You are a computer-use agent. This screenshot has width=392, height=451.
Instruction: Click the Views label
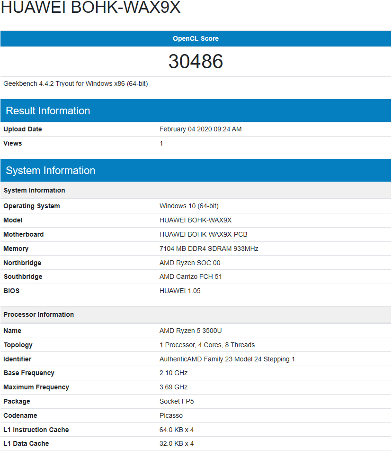click(x=13, y=143)
